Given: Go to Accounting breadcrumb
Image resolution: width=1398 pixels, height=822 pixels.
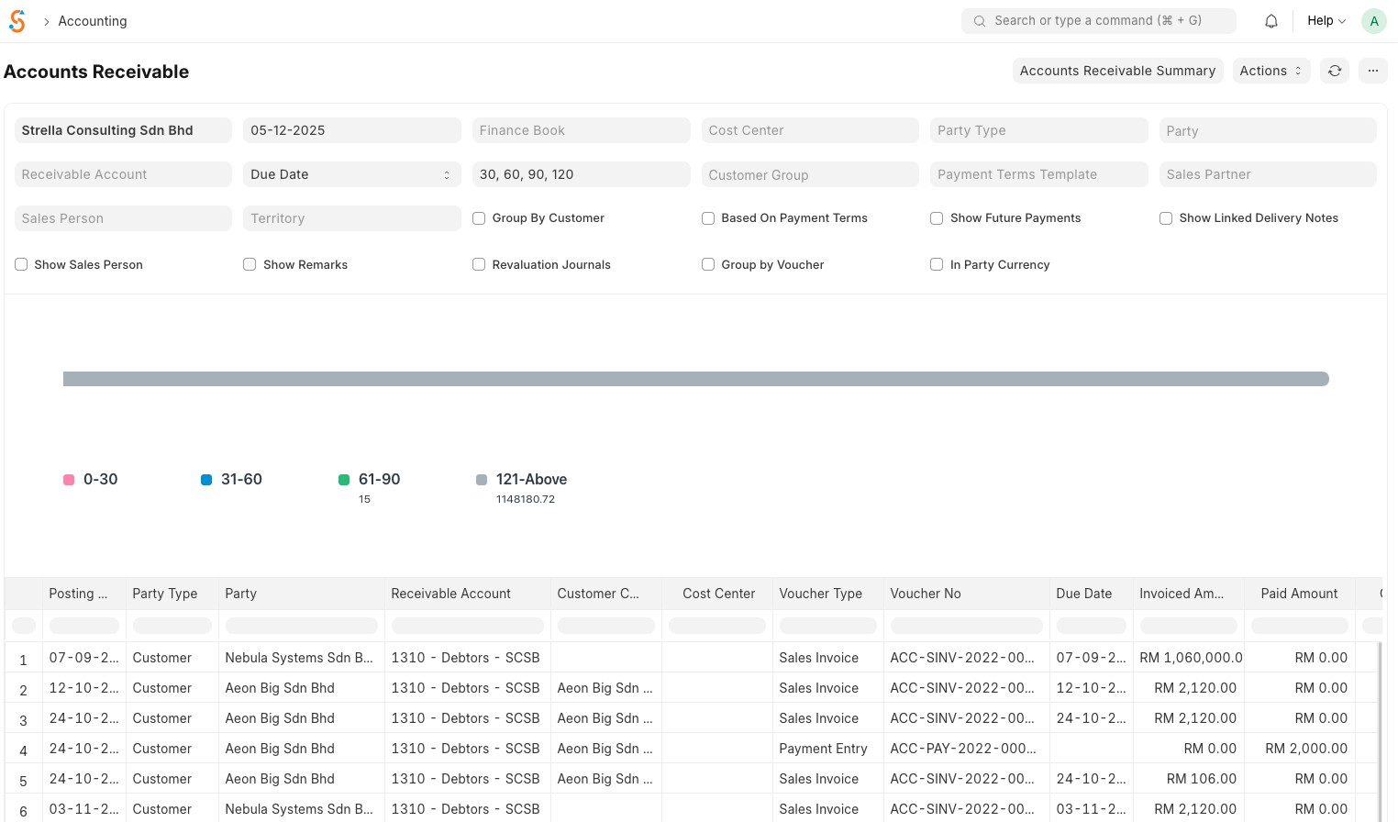Looking at the screenshot, I should pyautogui.click(x=93, y=21).
